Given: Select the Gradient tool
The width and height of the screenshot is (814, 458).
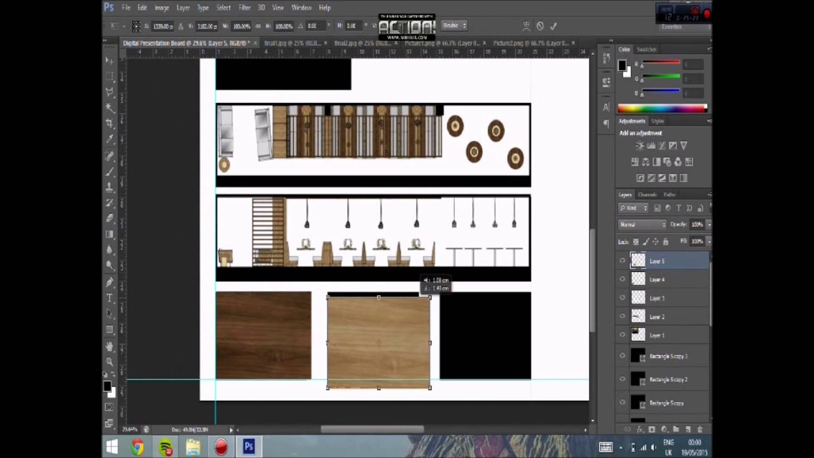Looking at the screenshot, I should click(109, 234).
